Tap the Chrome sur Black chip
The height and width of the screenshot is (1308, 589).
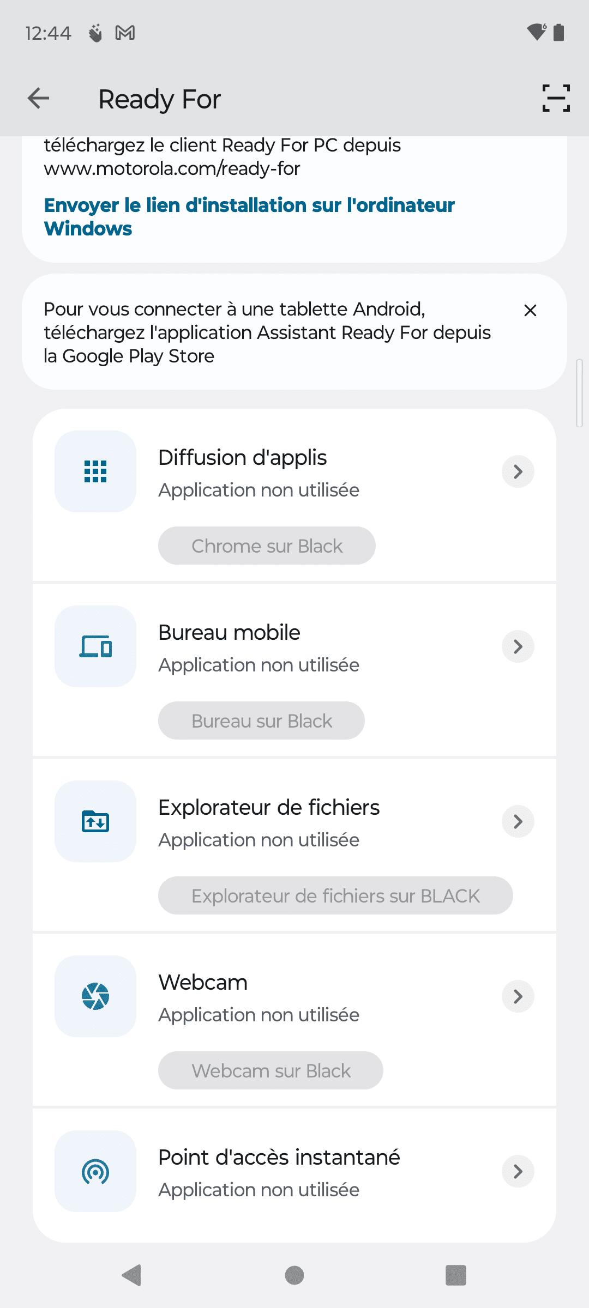click(267, 546)
